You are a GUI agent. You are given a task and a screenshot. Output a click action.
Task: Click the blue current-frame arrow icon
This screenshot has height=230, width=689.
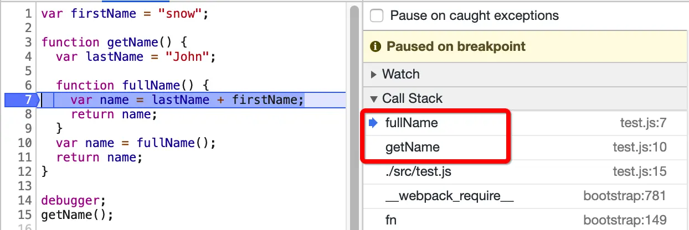[374, 123]
